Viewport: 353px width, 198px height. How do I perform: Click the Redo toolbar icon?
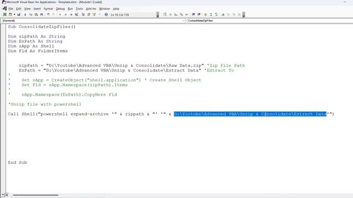click(54, 15)
